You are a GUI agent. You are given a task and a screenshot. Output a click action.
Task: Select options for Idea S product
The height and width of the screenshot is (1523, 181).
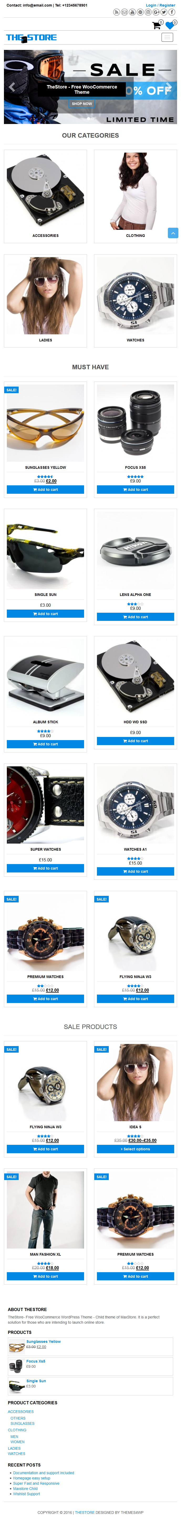pos(136,1149)
